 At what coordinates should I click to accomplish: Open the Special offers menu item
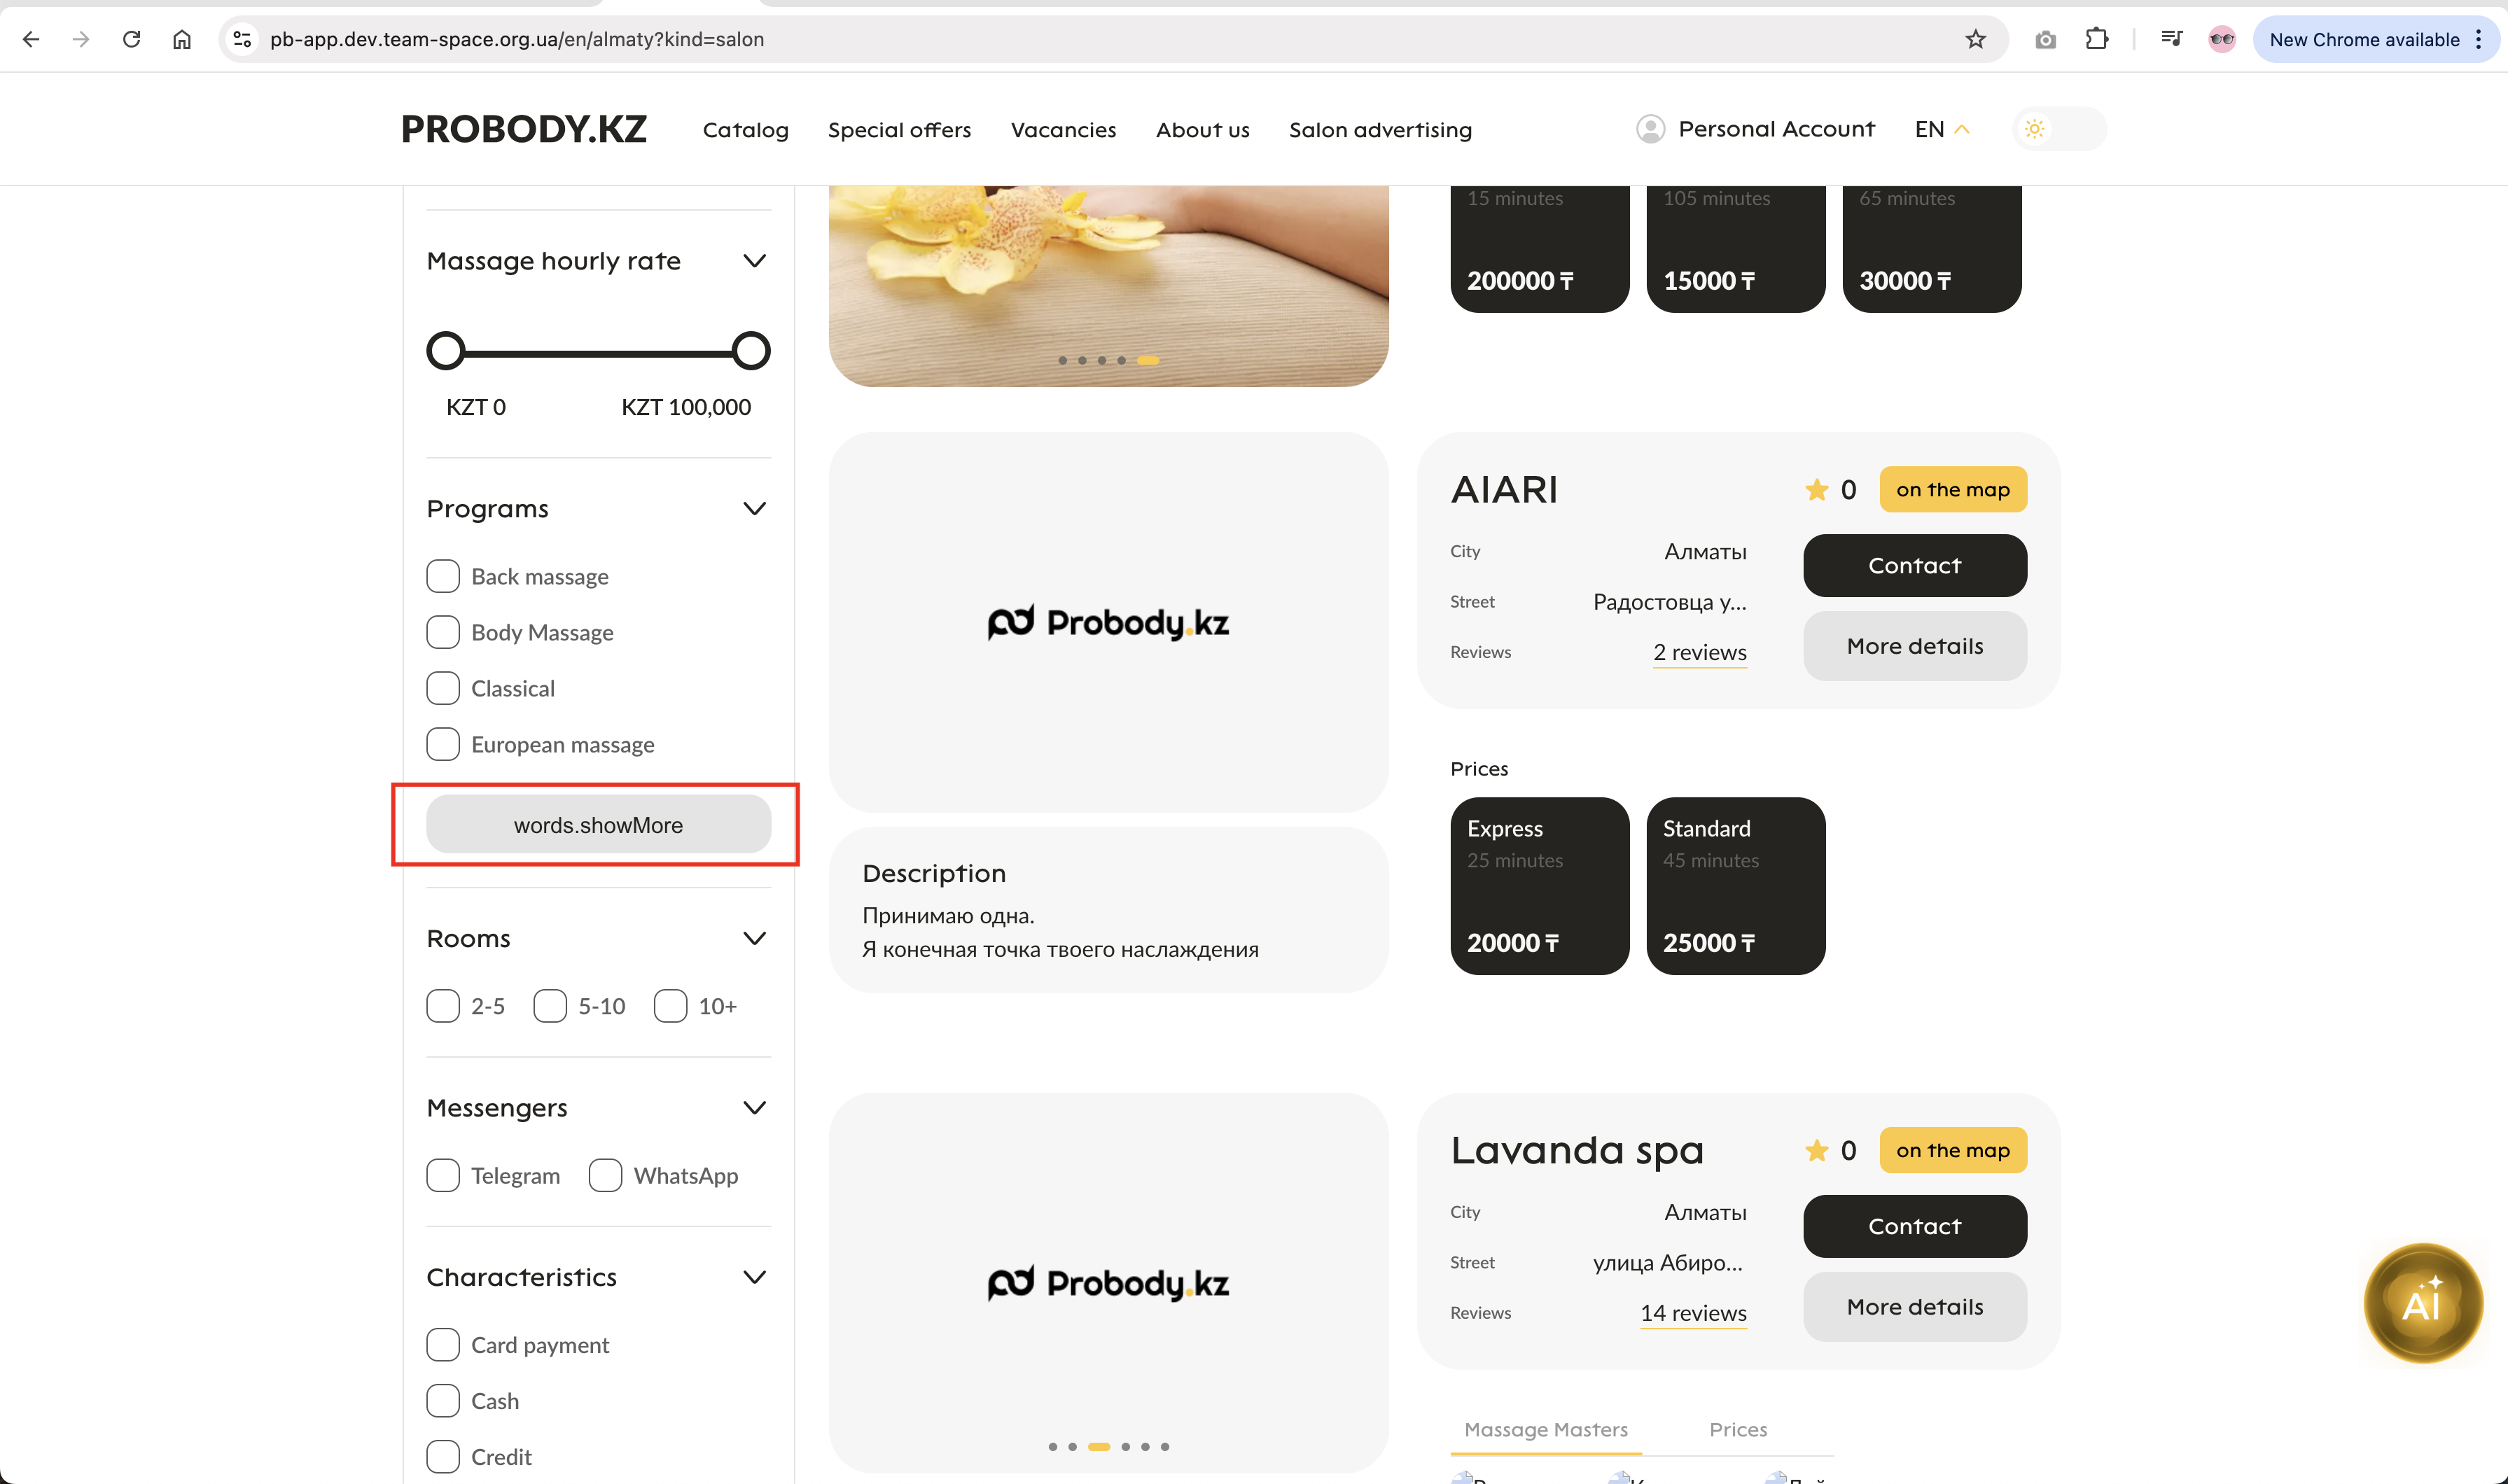tap(899, 130)
